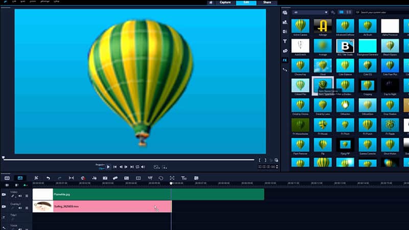Open the Split Screen Template icon
The image size is (409, 230).
[196, 178]
